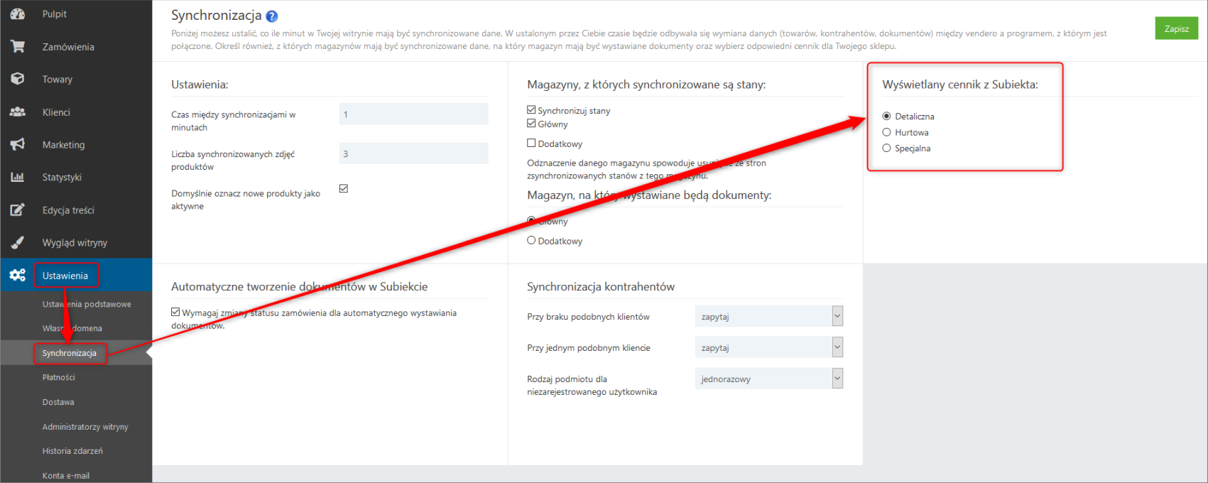Click the 'Synchronizacja kontrahentów' heading
Viewport: 1208px width, 483px height.
pyautogui.click(x=601, y=286)
